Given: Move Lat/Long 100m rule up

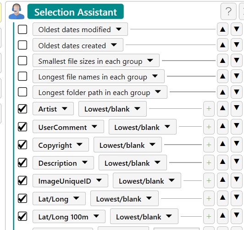Looking at the screenshot, I should (x=223, y=216).
